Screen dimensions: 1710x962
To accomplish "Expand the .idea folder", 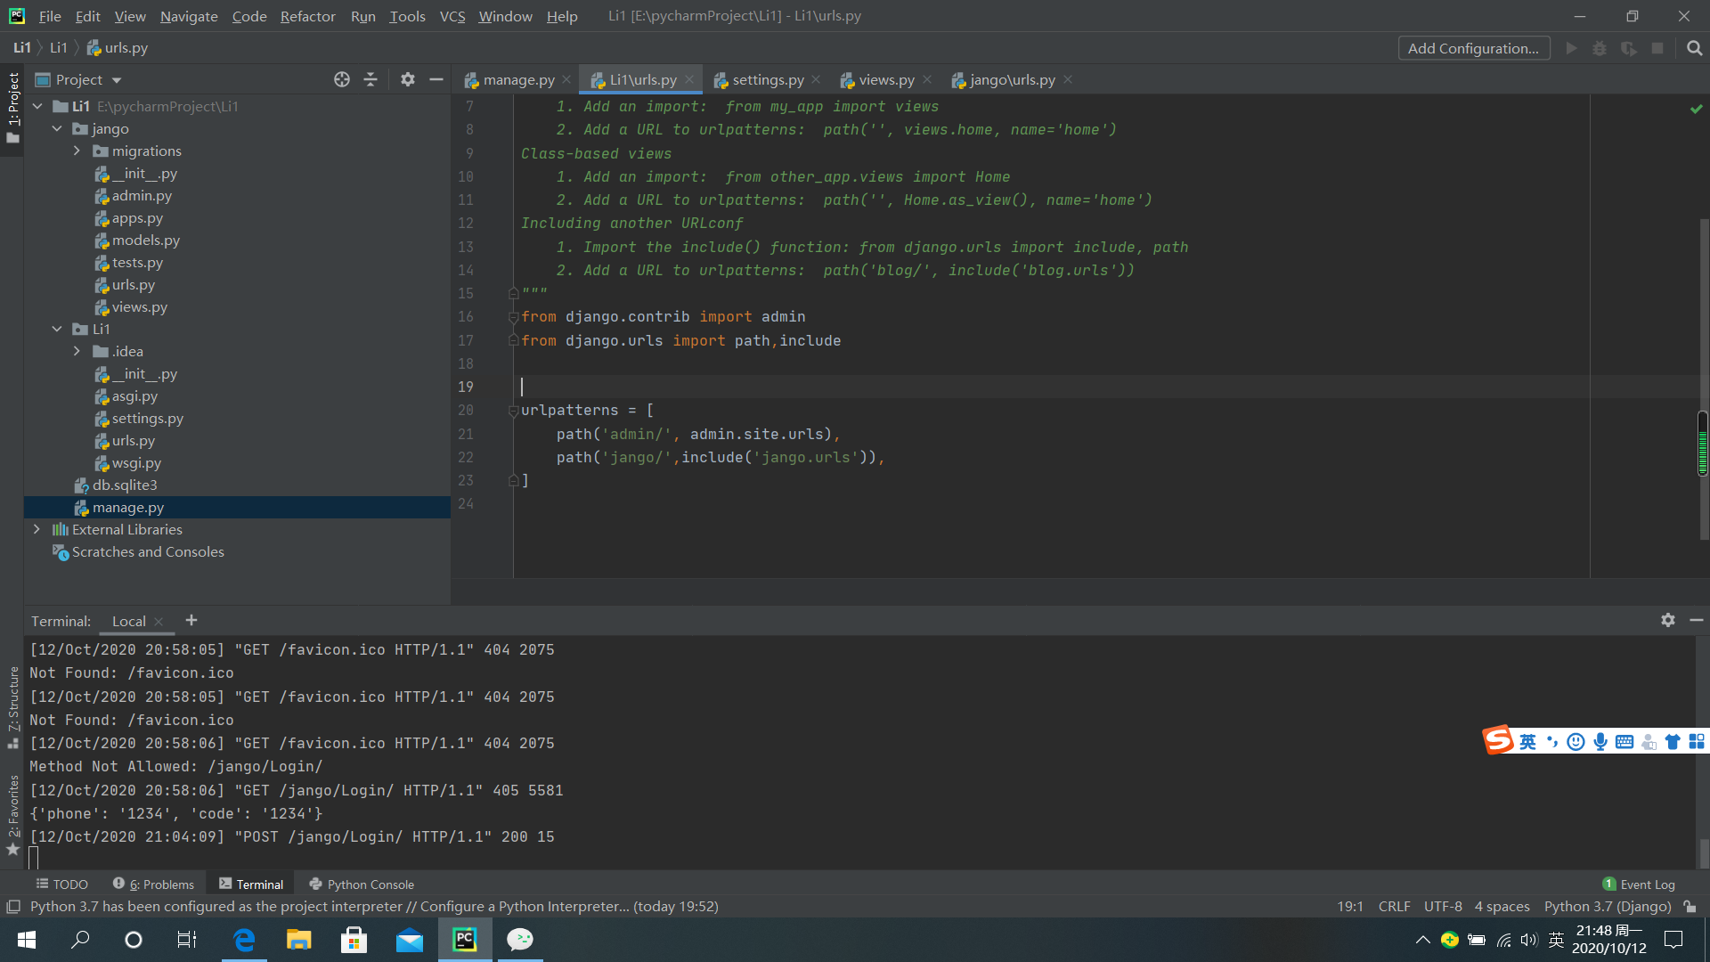I will 77,351.
